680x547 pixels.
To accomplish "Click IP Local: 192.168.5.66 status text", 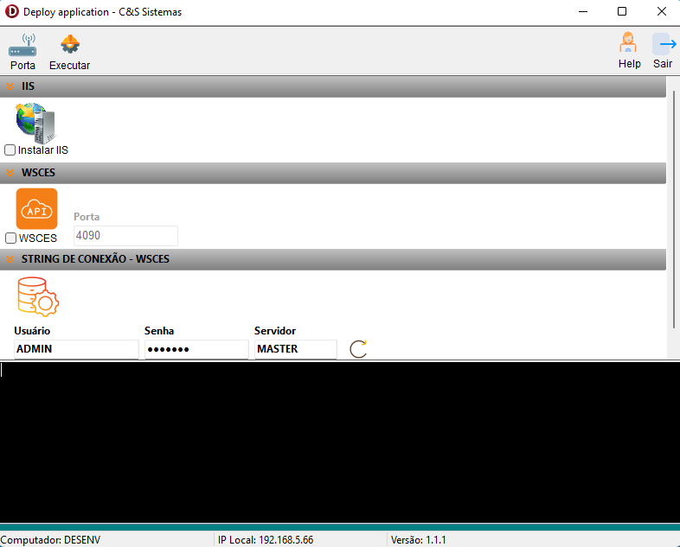I will 266,540.
